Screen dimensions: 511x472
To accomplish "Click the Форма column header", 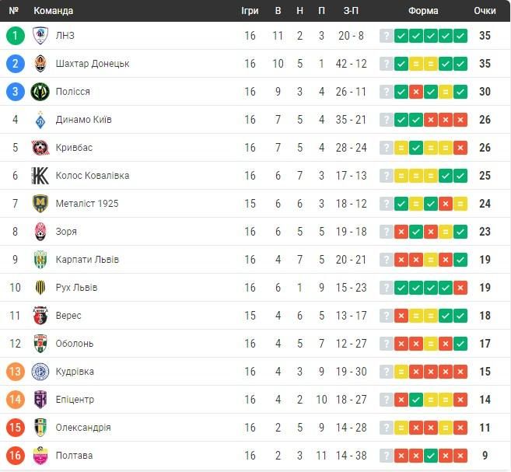I will point(423,11).
